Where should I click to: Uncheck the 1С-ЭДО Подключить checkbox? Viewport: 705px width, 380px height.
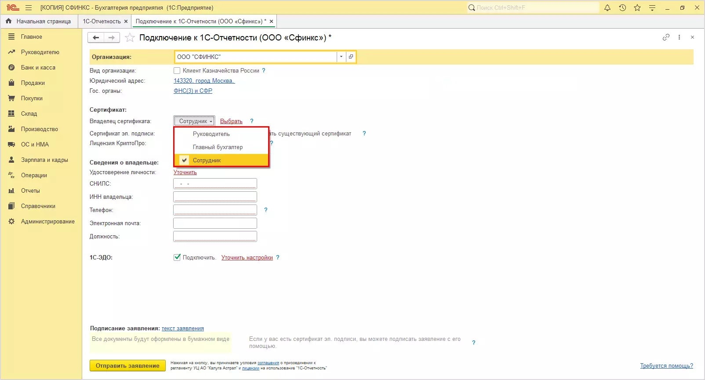pyautogui.click(x=177, y=257)
